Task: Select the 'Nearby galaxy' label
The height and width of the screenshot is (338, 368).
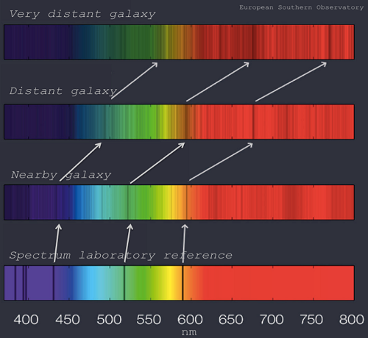Action: [x=61, y=175]
